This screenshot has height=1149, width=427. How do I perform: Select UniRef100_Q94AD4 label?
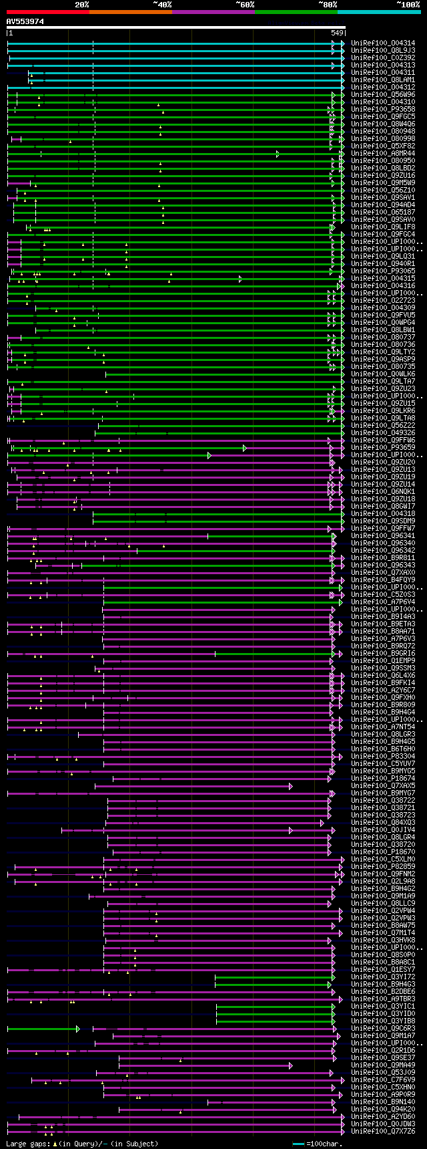383,205
